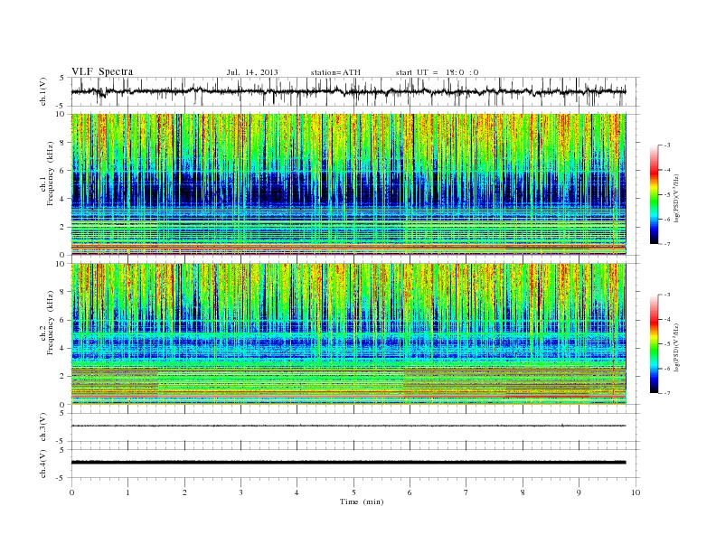Viewport: 716px width, 553px height.
Task: Click the ch.1 spectrogram PSD color bar
Action: click(654, 194)
